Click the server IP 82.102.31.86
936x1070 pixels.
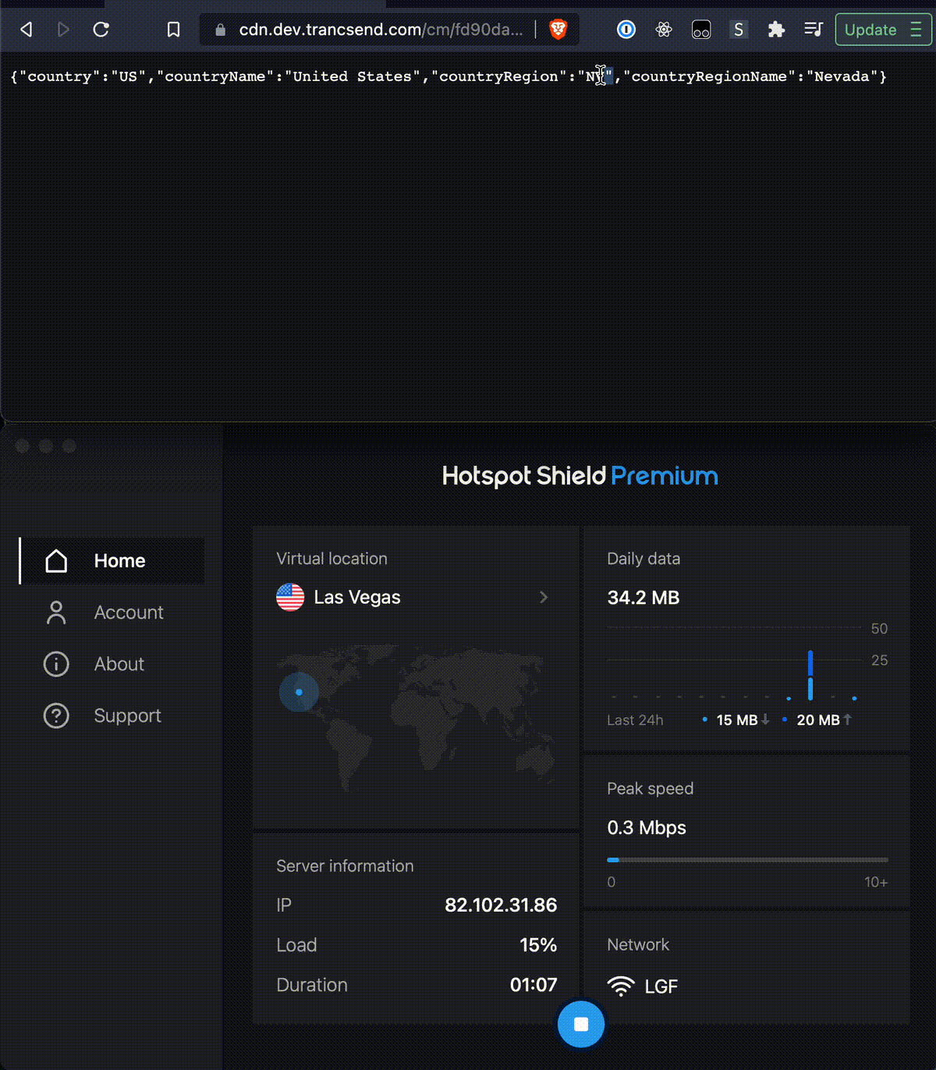pyautogui.click(x=501, y=905)
